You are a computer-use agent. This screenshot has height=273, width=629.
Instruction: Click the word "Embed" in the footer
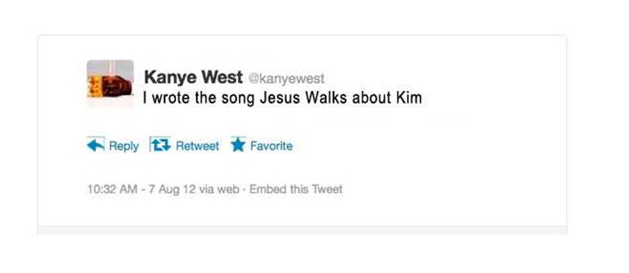[x=264, y=189]
